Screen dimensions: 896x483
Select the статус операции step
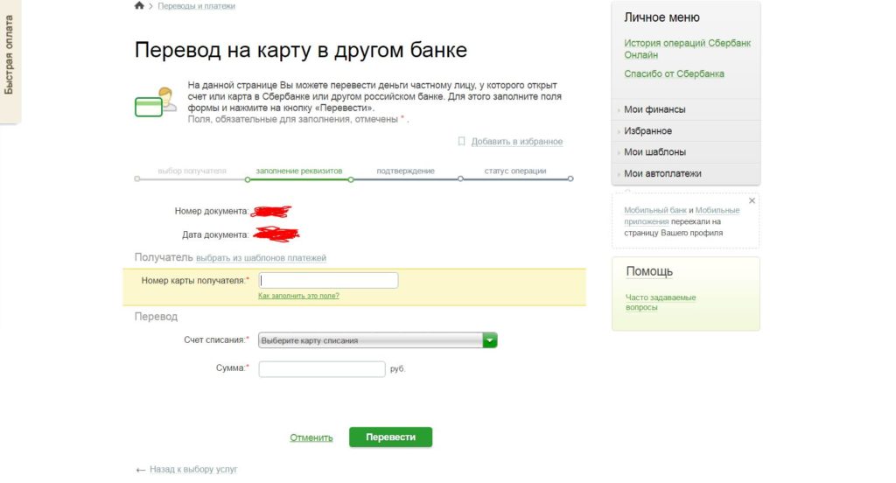[x=514, y=171]
